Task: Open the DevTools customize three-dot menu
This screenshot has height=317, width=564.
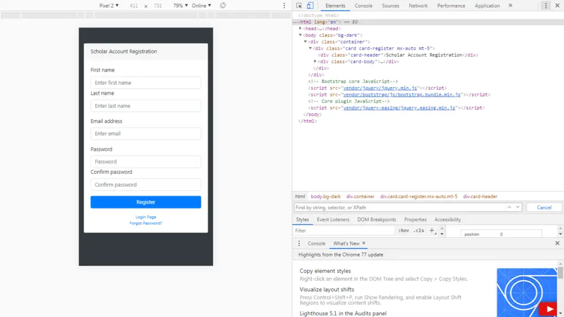Action: tap(546, 6)
